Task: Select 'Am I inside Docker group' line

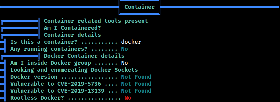Action: 69,63
